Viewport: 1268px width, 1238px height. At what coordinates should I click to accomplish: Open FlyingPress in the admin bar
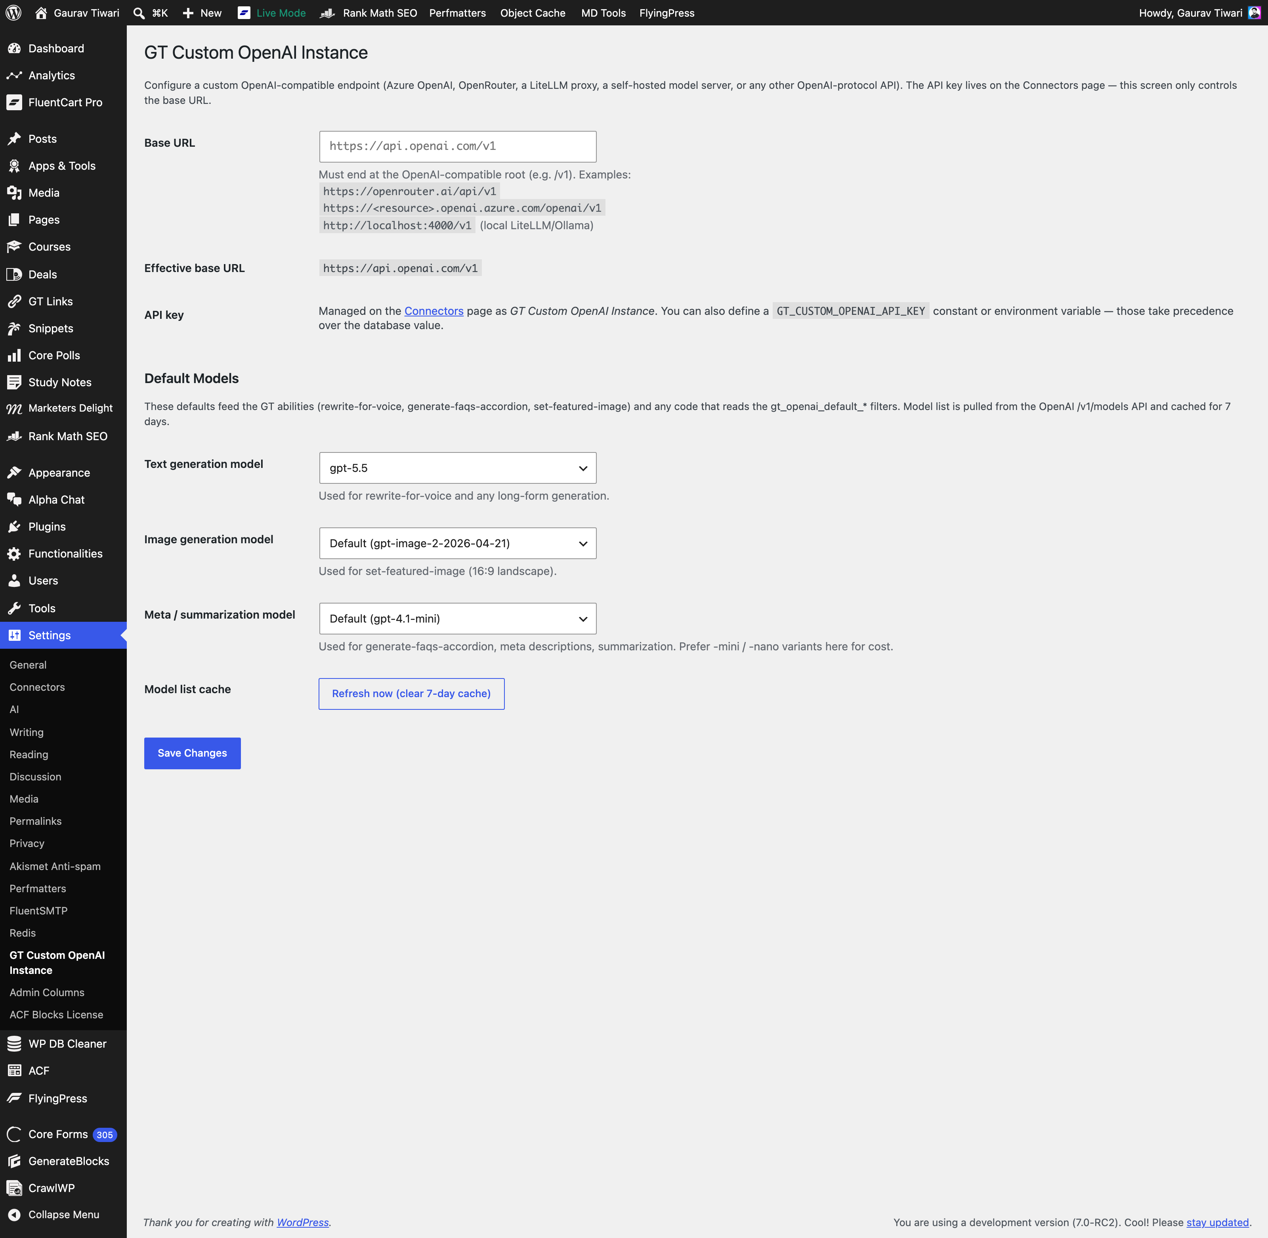click(x=666, y=13)
